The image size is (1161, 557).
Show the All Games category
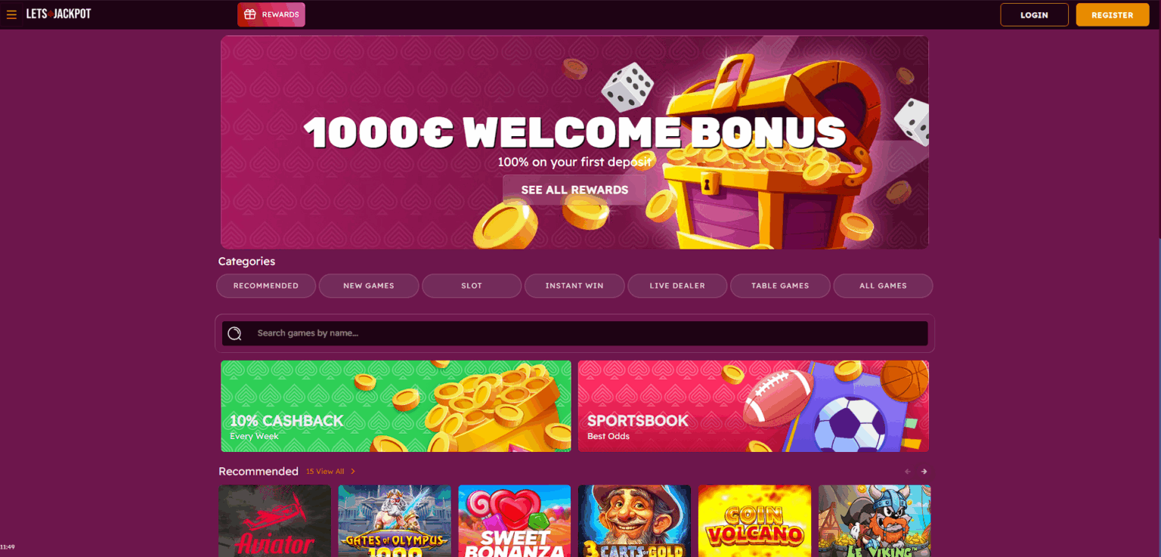tap(883, 286)
